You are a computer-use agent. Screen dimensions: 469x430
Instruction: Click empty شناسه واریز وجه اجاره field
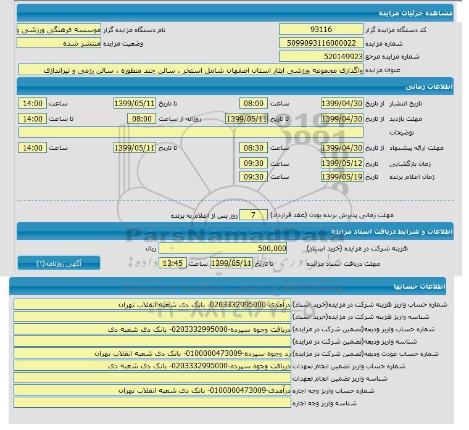tap(152, 403)
